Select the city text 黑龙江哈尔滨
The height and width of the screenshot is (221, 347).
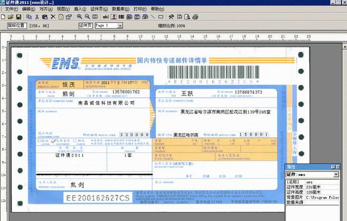(x=186, y=135)
